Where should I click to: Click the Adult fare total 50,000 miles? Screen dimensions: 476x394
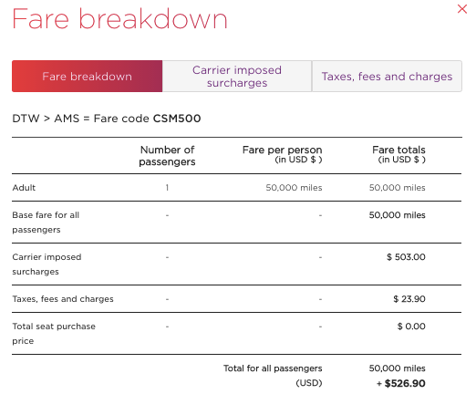[x=397, y=188]
